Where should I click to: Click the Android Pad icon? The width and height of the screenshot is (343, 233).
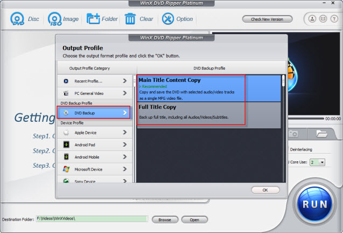[66, 145]
